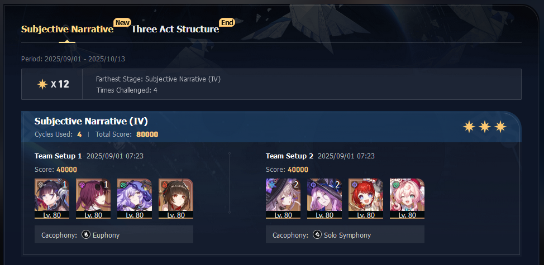This screenshot has width=544, height=265.
Task: Click the New badge on Subjective Narrative
Action: [x=122, y=23]
